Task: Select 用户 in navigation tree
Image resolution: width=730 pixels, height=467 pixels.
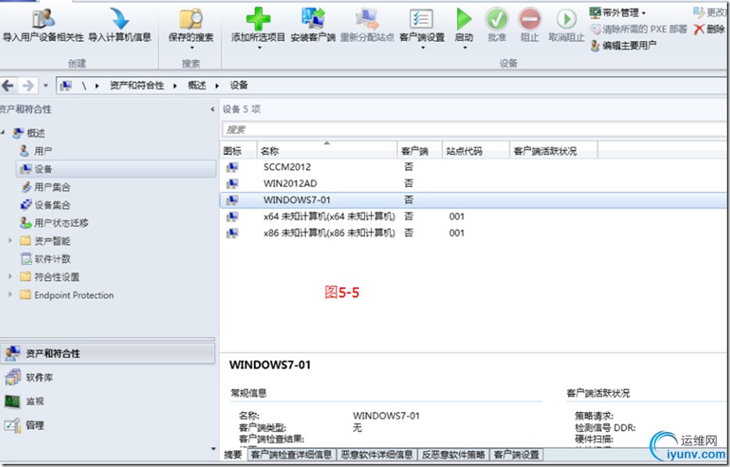Action: click(36, 152)
